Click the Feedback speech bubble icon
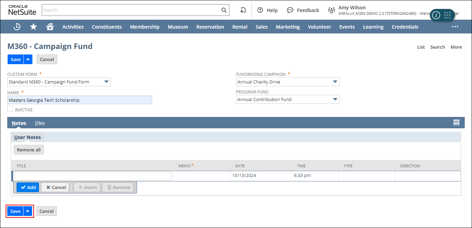The height and width of the screenshot is (228, 472). coord(290,10)
